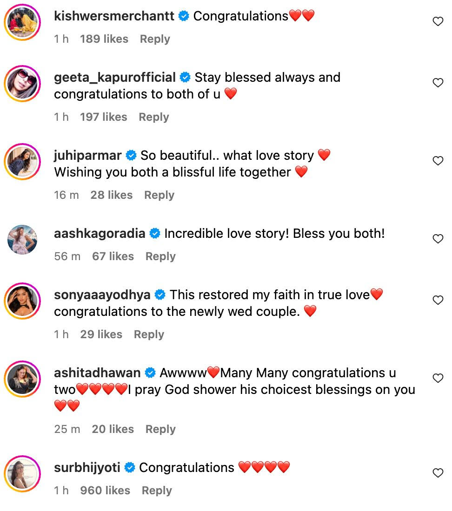Open kishwersmerchantt profile picture
Viewport: 452px width, 511px height.
tap(22, 22)
